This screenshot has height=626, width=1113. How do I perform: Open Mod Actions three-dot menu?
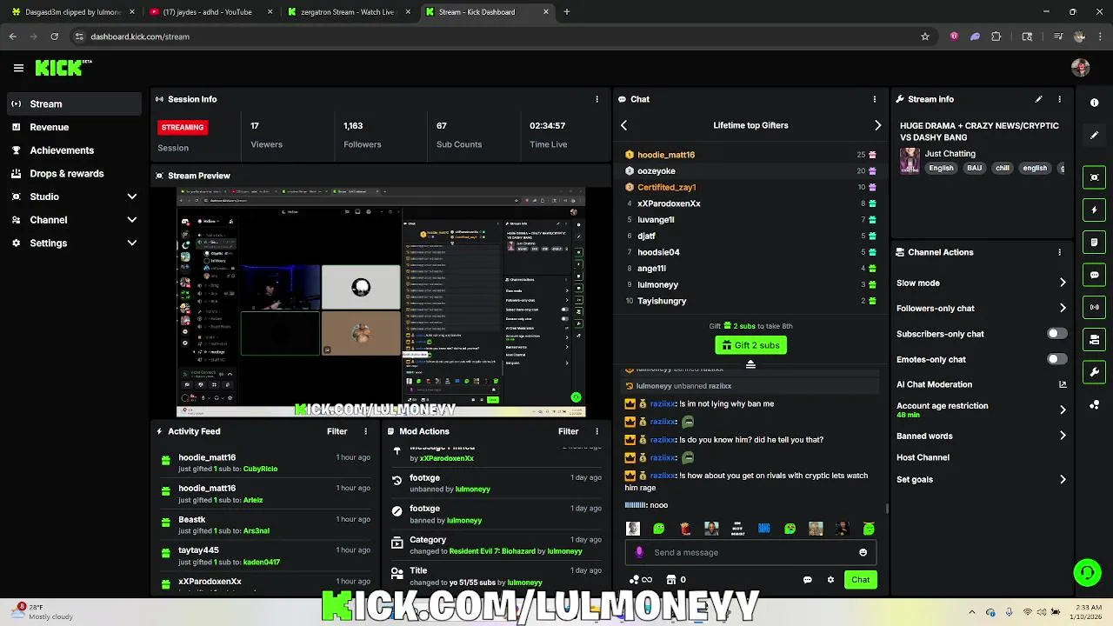tap(596, 431)
